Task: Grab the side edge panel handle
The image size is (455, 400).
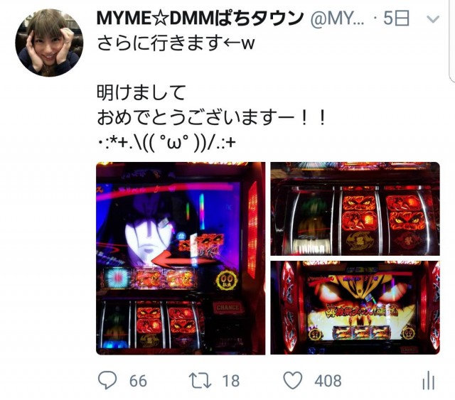Action: click(452, 40)
